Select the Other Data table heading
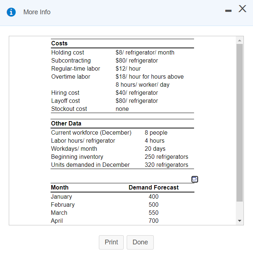This screenshot has height=255, width=253. point(66,123)
